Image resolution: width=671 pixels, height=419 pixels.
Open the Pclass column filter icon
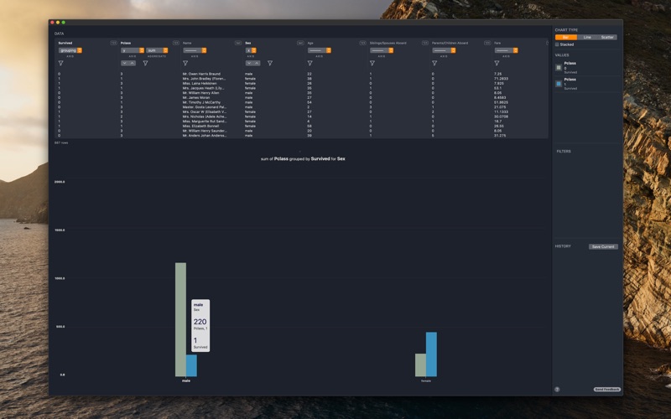click(145, 64)
